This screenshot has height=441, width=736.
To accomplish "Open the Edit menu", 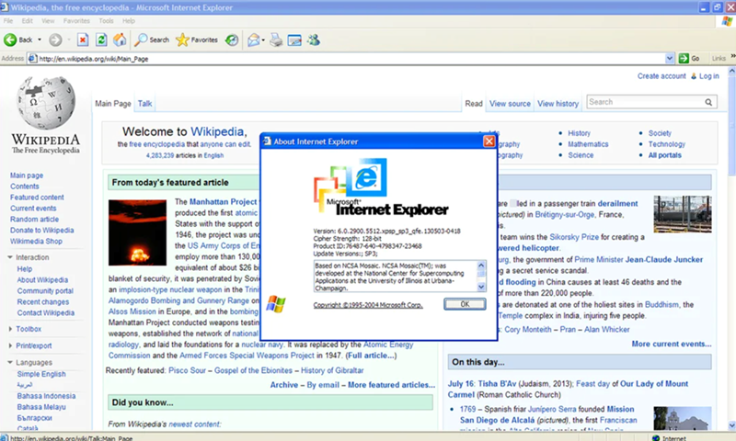I will [28, 20].
